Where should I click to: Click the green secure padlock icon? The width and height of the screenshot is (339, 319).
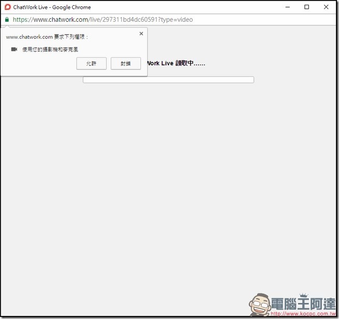pyautogui.click(x=7, y=20)
